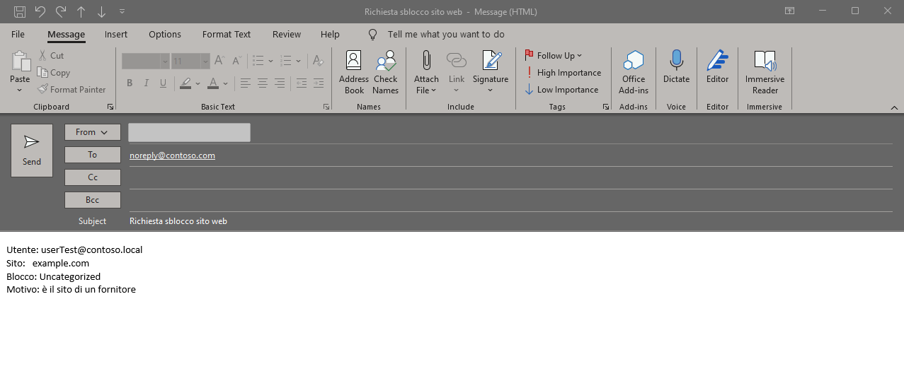This screenshot has width=904, height=388.
Task: Align text left
Action: (246, 83)
